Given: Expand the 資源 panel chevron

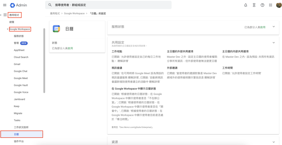Looking at the screenshot, I should tap(274, 142).
